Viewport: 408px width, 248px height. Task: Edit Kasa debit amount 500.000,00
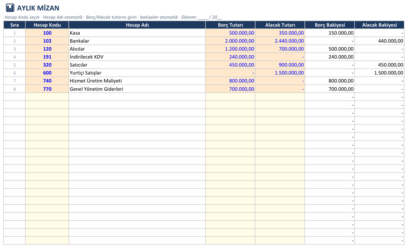click(x=231, y=33)
